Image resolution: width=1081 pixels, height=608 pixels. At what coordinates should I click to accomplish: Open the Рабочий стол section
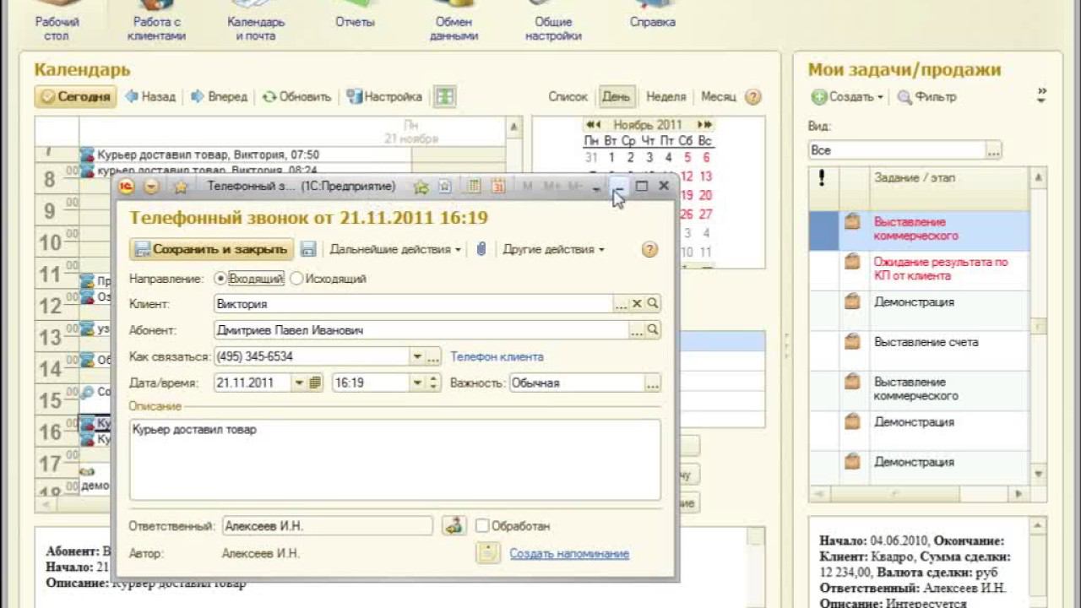[x=57, y=20]
